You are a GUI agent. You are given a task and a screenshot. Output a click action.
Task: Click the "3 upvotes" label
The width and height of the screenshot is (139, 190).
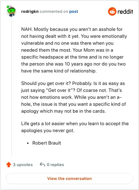(23, 165)
